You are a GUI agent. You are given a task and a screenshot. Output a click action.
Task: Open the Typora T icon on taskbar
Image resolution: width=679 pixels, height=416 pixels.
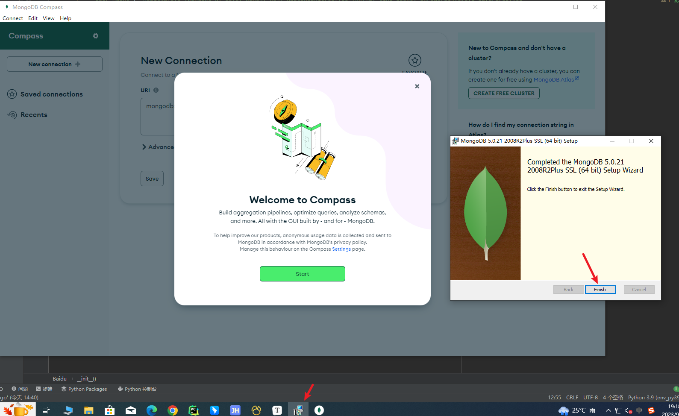277,410
